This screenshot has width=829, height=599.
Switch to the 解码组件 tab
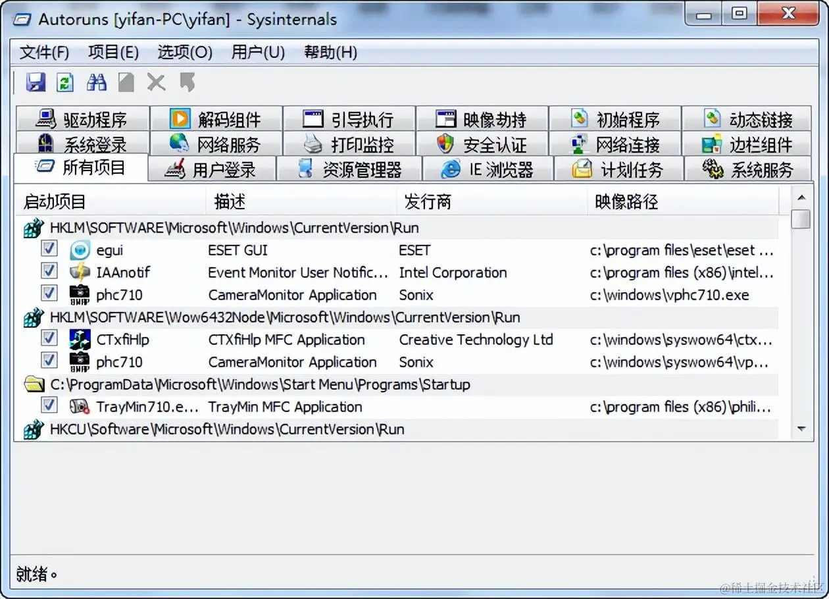[x=216, y=119]
